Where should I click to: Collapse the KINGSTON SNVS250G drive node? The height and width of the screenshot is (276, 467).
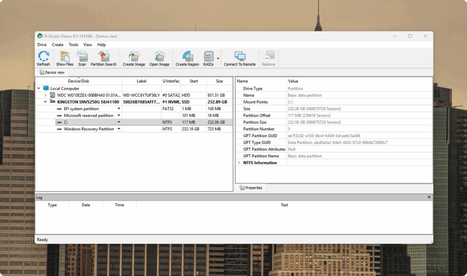pos(45,102)
